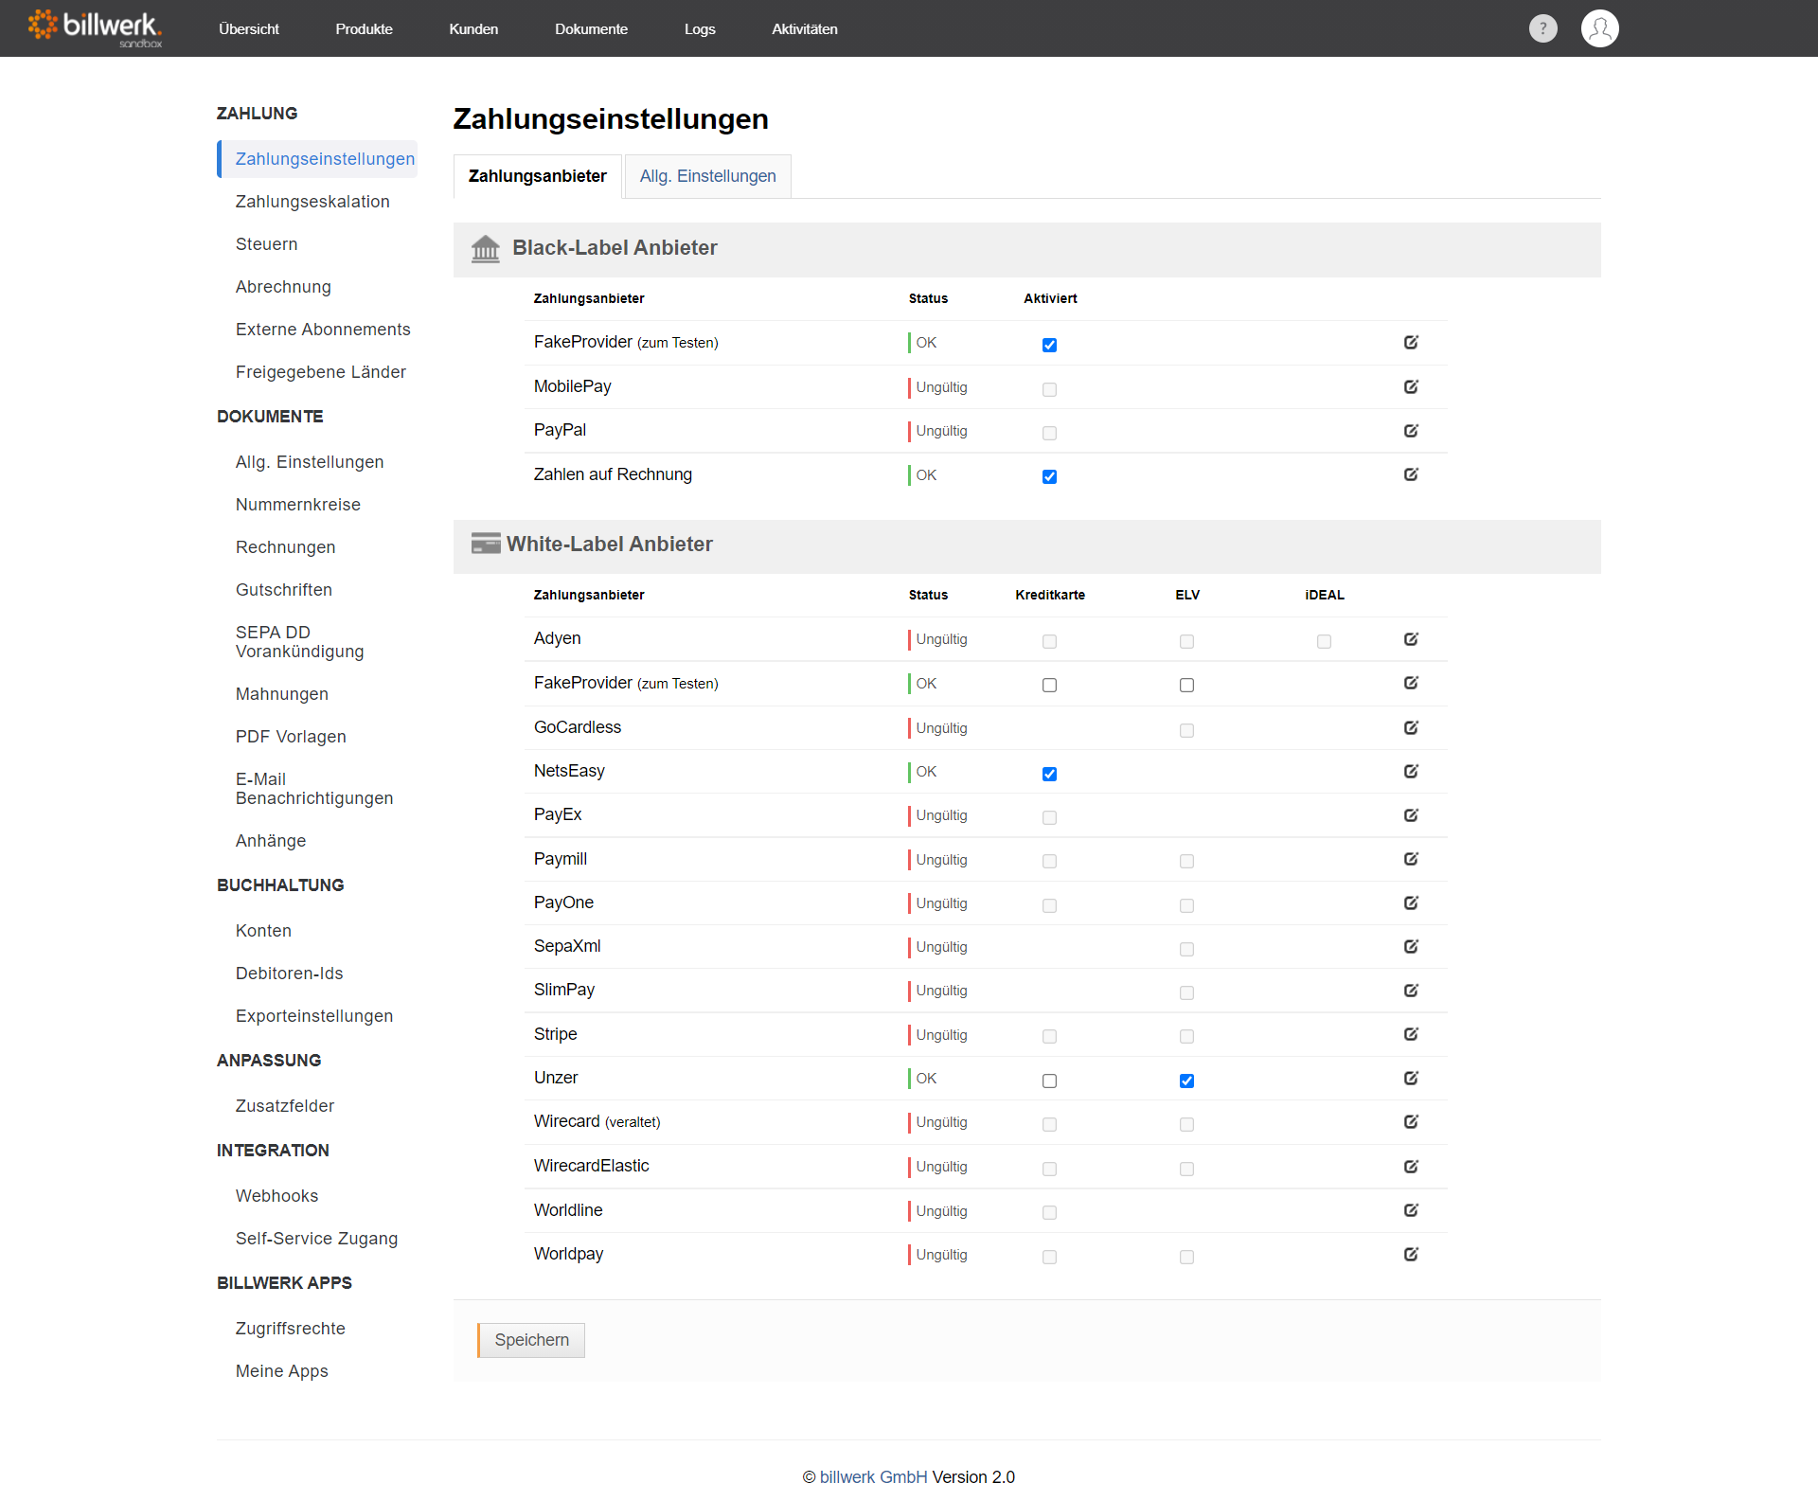
Task: Open Kunden in top navigation
Action: point(473,28)
